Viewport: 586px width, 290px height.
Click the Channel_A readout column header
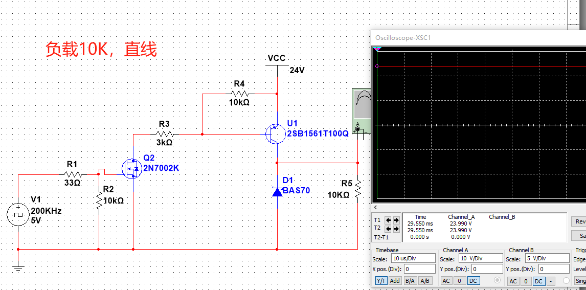pyautogui.click(x=461, y=217)
